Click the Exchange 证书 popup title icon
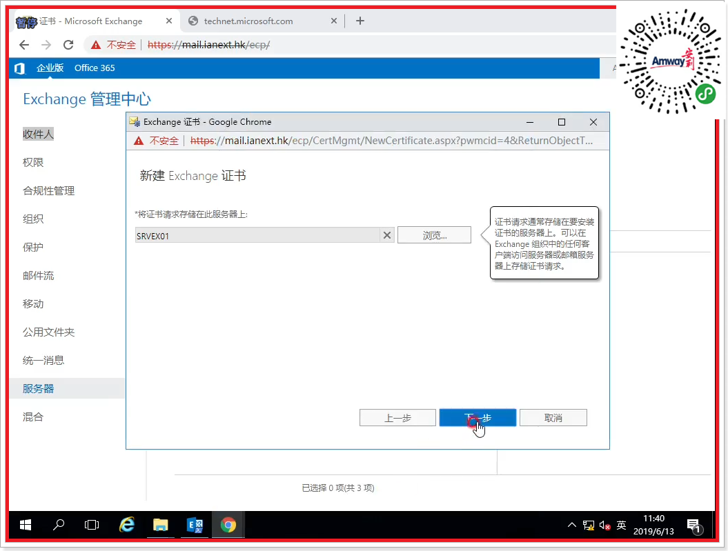Image resolution: width=728 pixels, height=551 pixels. pos(135,122)
